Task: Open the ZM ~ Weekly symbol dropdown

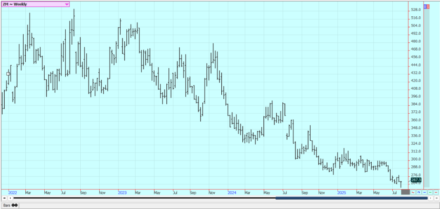Action: [35, 4]
